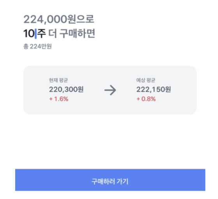The image size is (218, 199).
Task: Click the 더 구매하면 text
Action: tap(72, 33)
